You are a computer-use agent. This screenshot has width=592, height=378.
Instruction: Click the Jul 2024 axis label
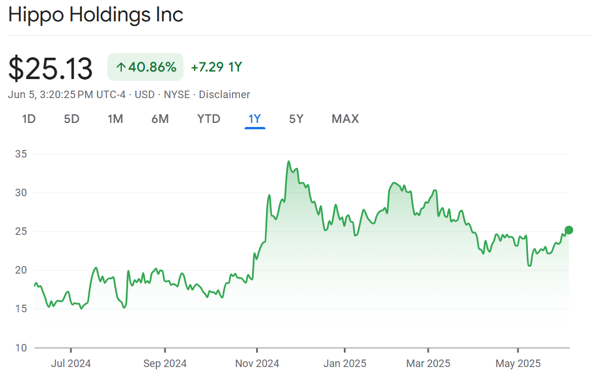[71, 364]
